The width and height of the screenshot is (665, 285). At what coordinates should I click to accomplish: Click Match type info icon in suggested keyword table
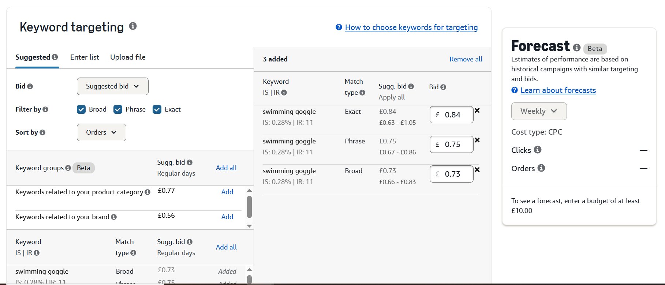[x=133, y=253]
